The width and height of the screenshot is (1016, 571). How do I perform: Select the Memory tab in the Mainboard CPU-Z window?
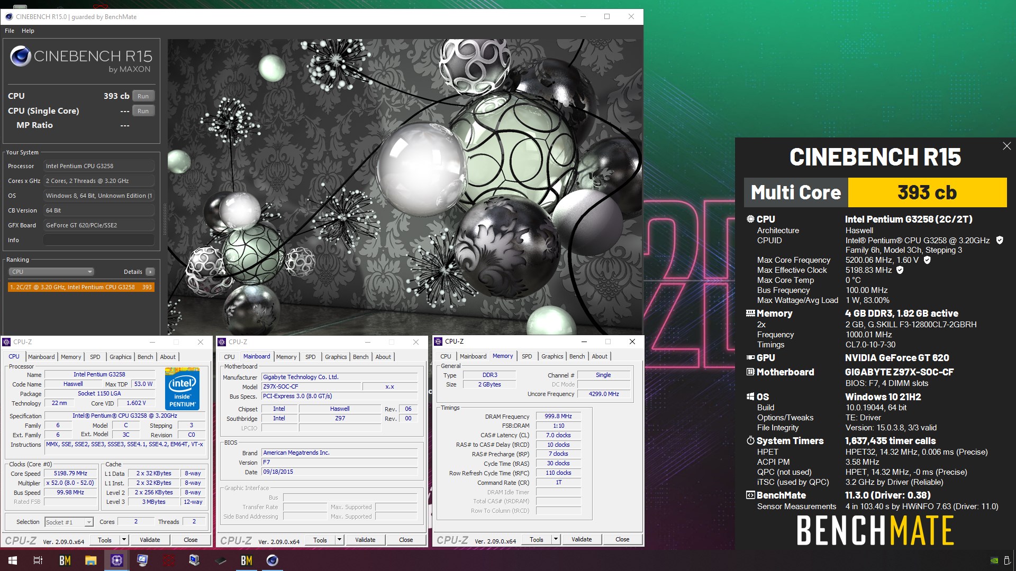coord(286,357)
